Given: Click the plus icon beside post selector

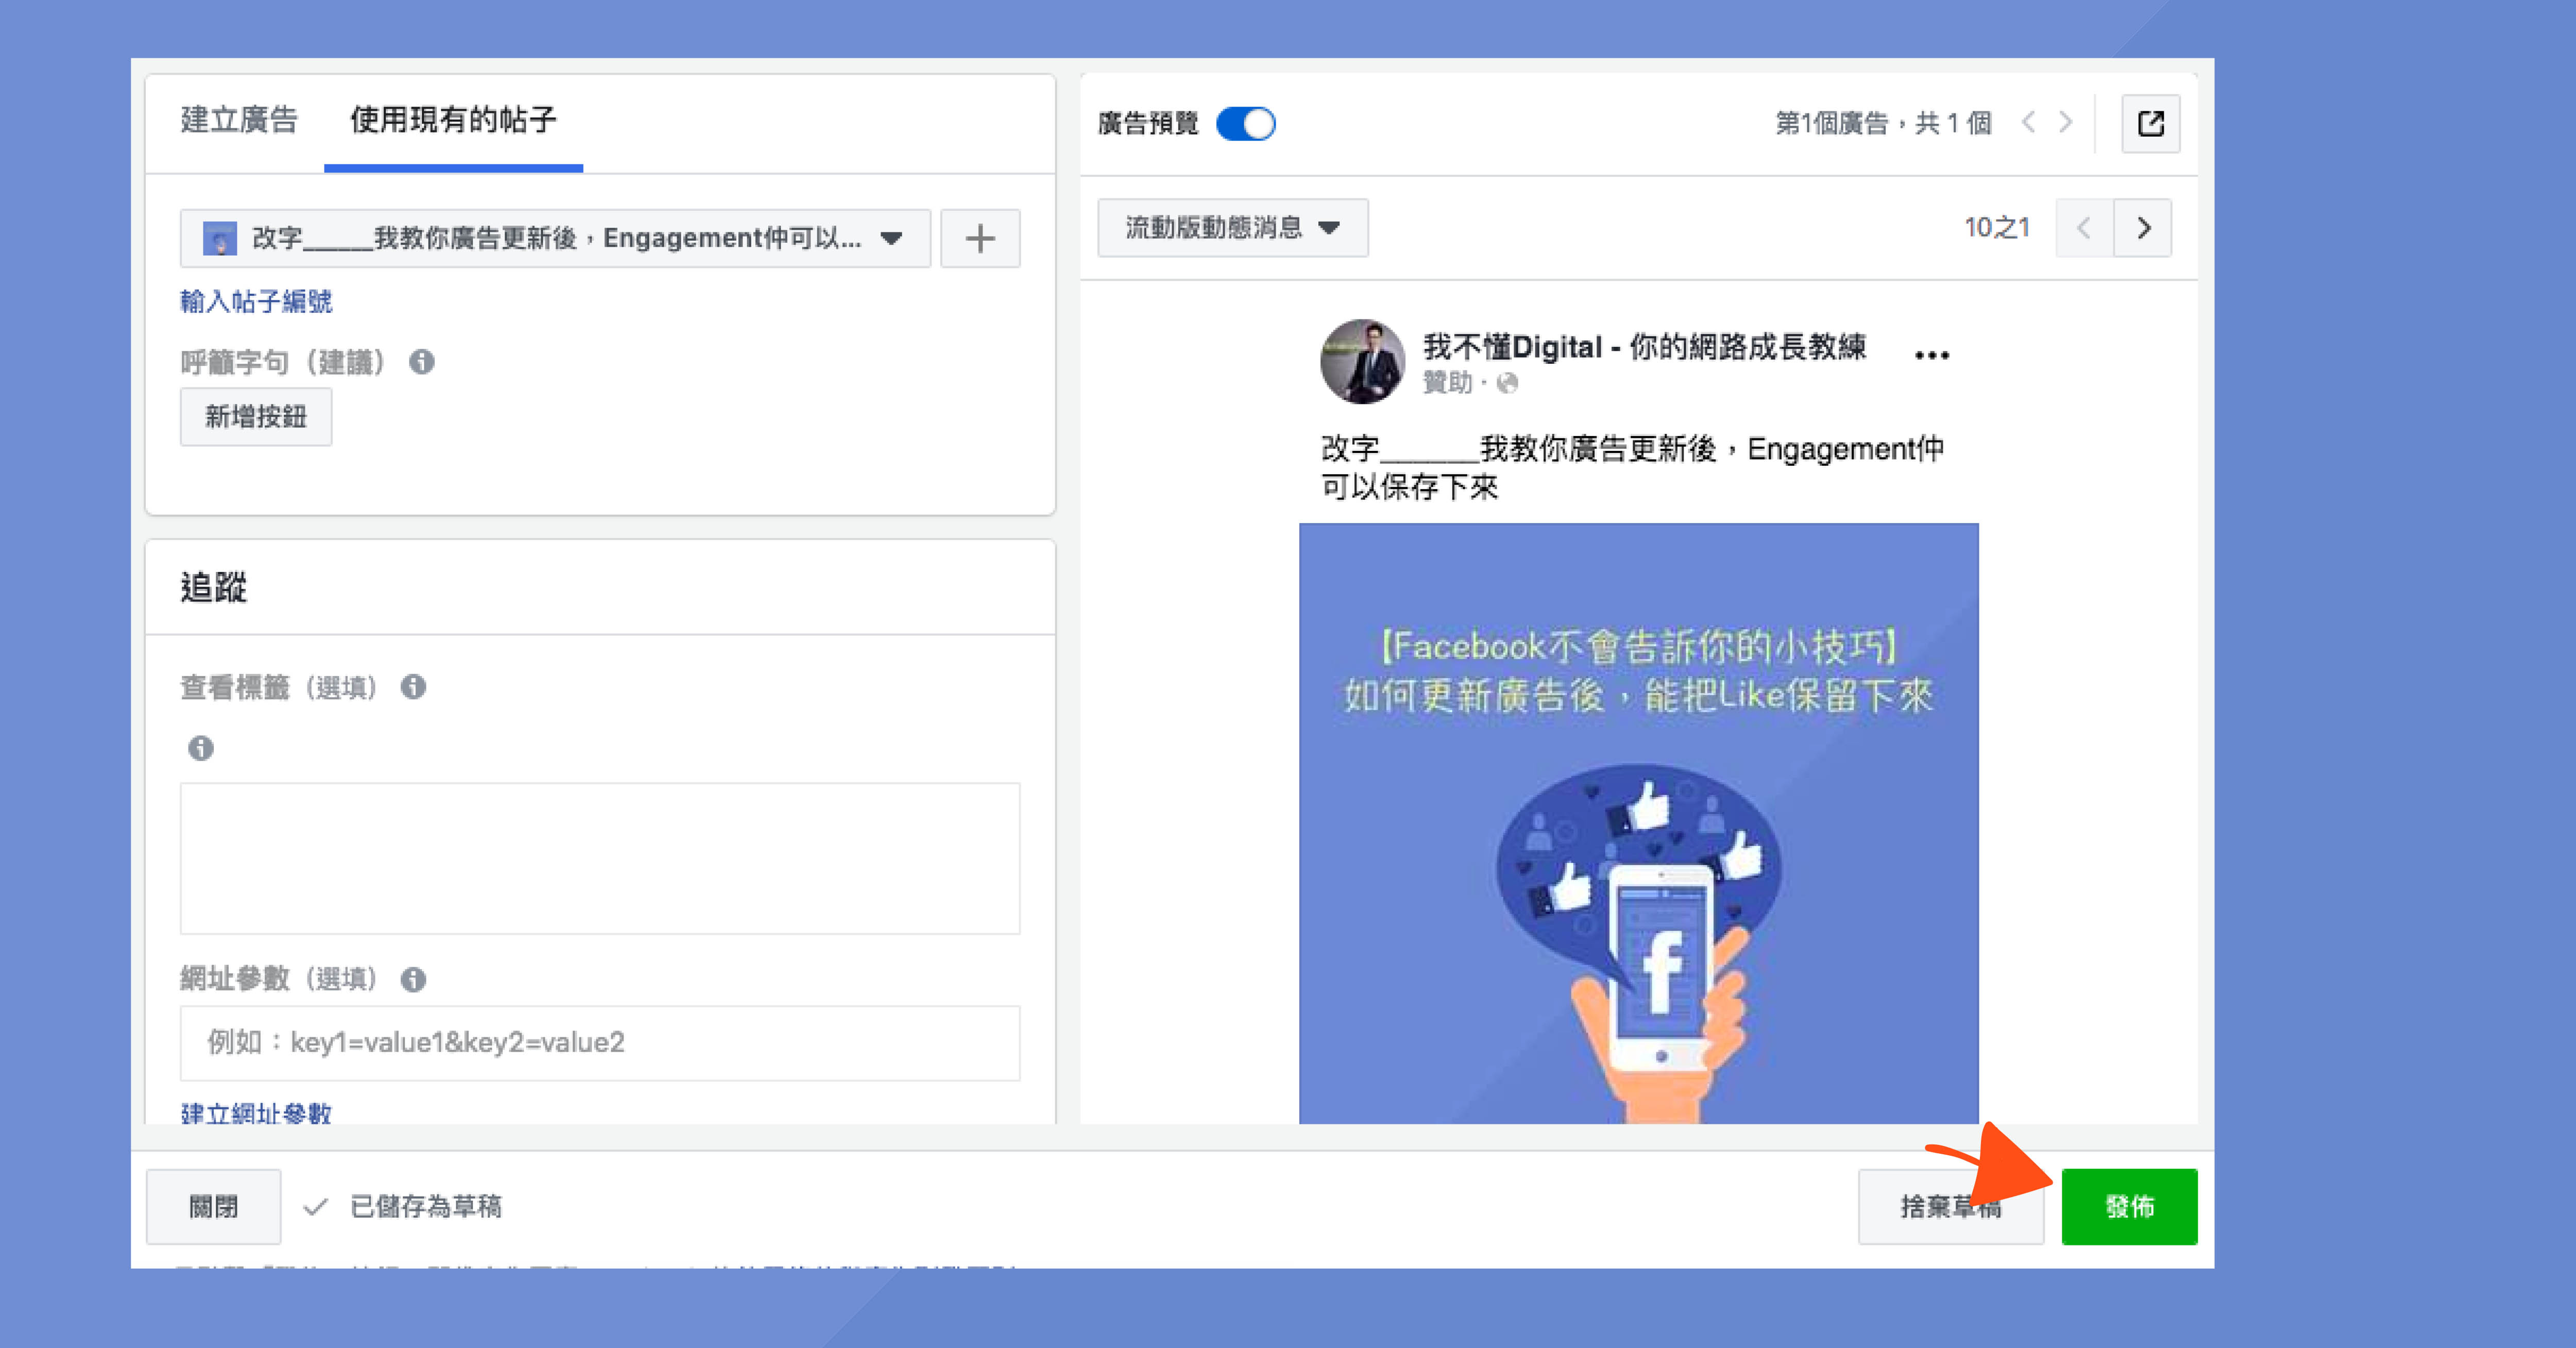Looking at the screenshot, I should tap(980, 238).
